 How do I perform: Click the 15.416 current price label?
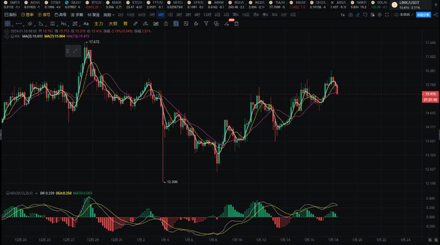[x=431, y=94]
